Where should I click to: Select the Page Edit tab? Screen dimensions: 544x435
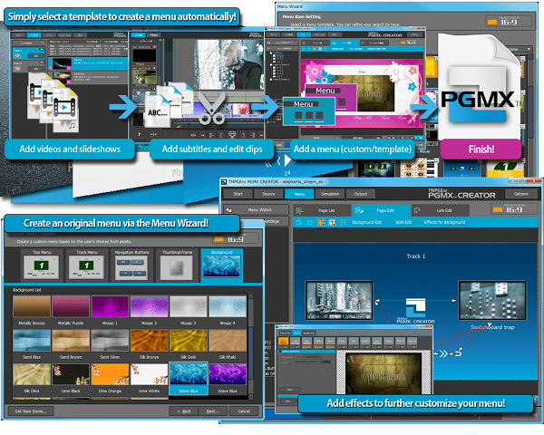coord(381,210)
